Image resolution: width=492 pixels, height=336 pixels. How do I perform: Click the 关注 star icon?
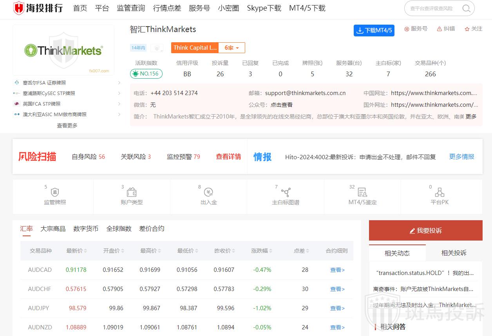point(467,29)
